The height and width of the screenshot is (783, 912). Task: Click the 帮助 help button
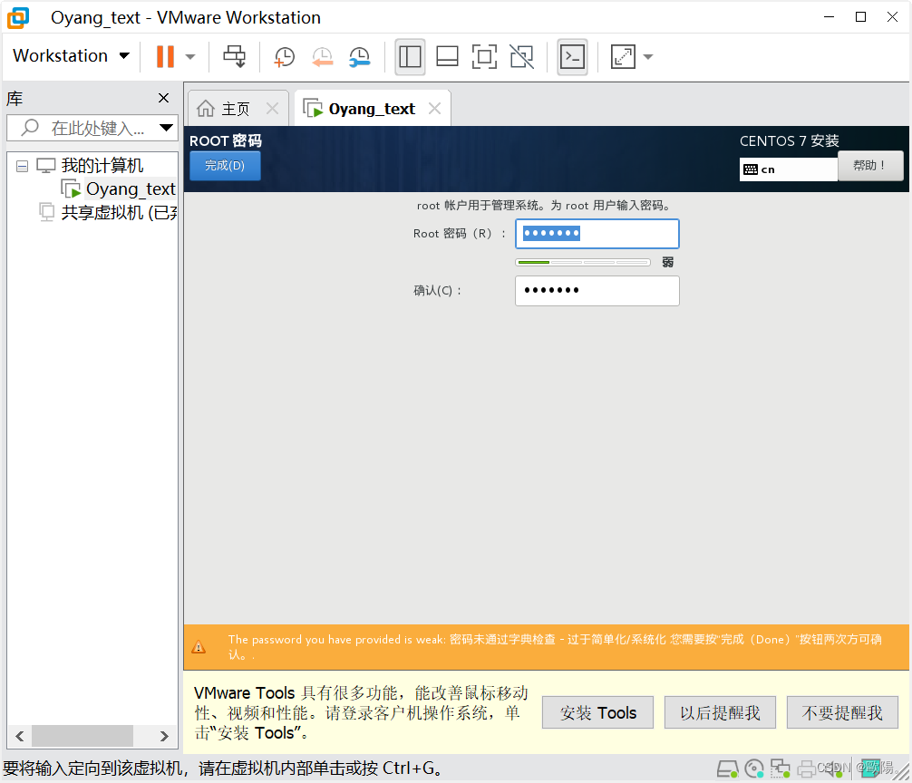(870, 166)
